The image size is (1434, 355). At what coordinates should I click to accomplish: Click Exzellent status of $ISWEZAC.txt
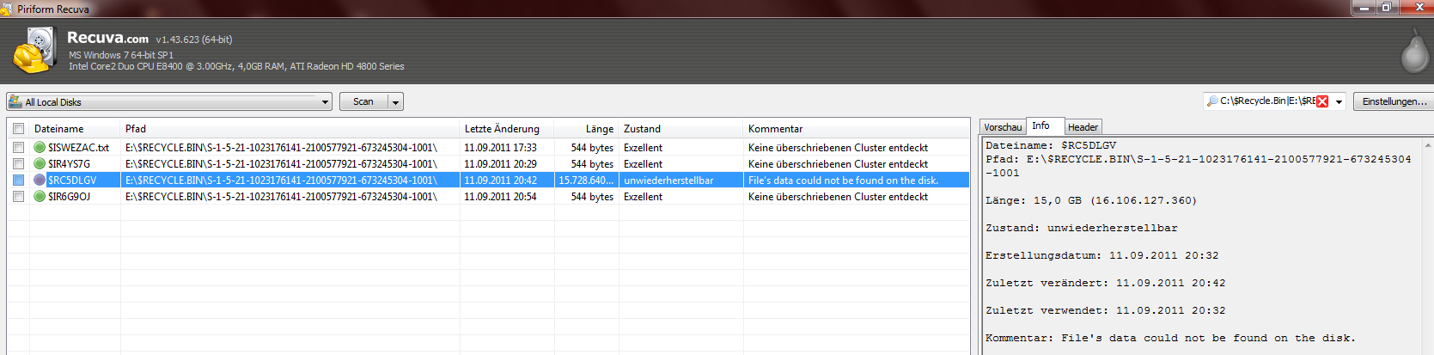(643, 148)
